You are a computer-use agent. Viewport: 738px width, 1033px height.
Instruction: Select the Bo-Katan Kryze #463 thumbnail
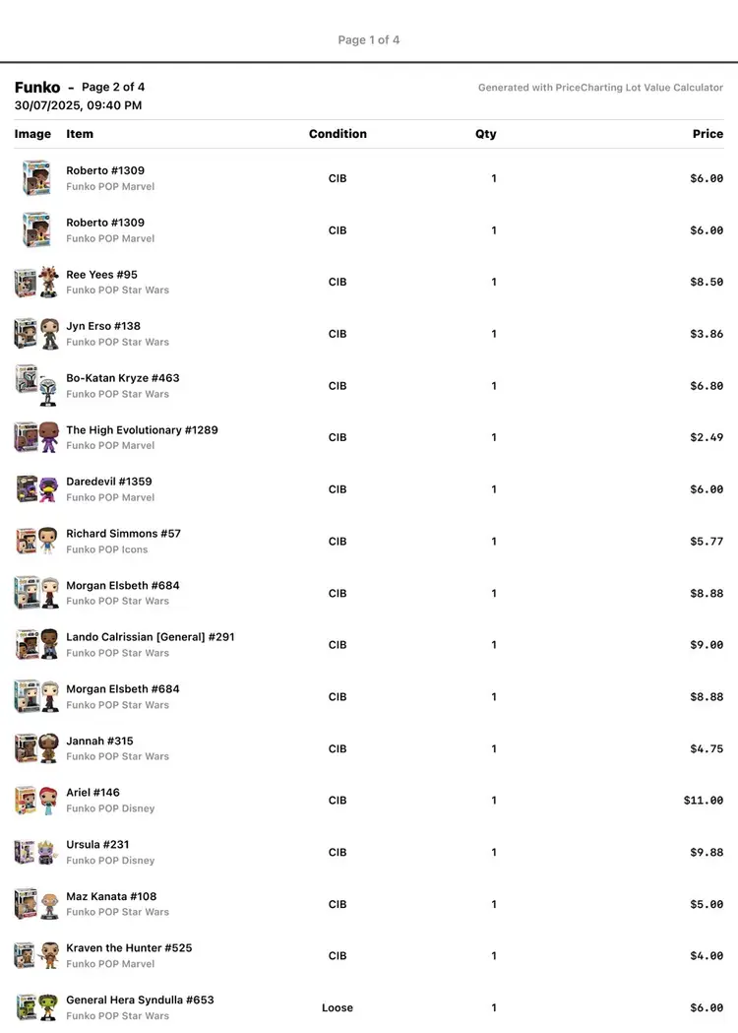coord(36,386)
